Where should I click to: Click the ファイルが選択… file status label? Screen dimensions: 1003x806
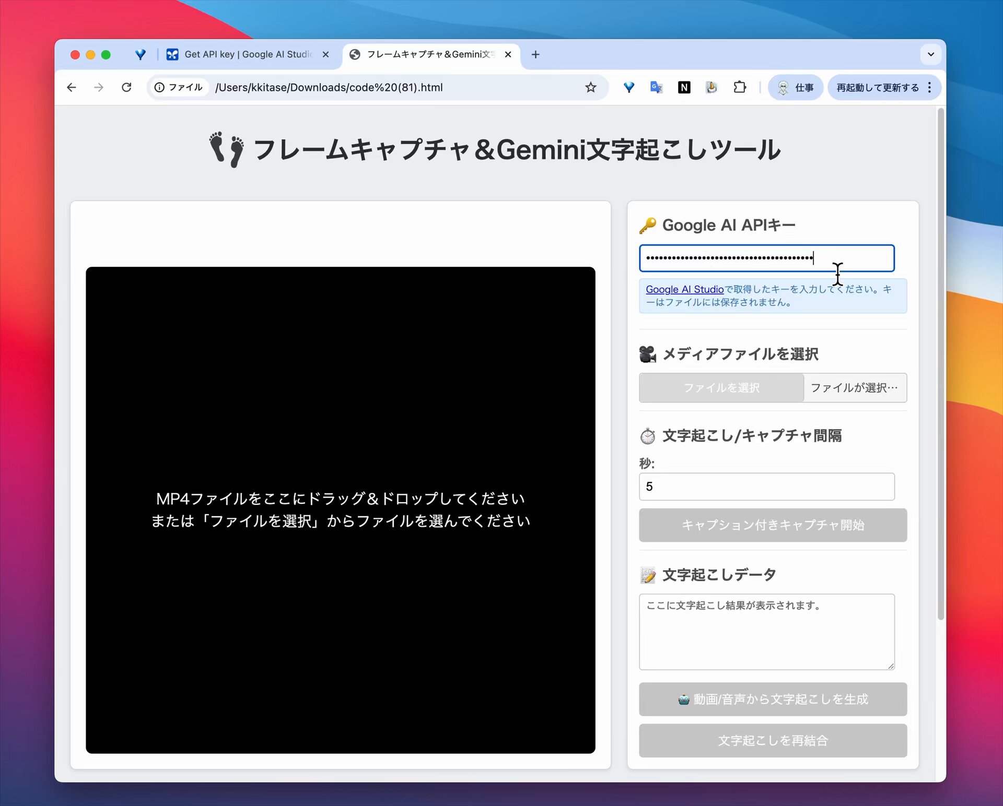(x=854, y=388)
